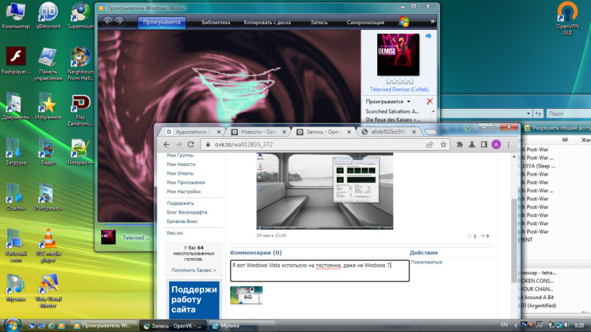Click the share icon in the address bar
Viewport: 591px width, 332px height.
429,145
